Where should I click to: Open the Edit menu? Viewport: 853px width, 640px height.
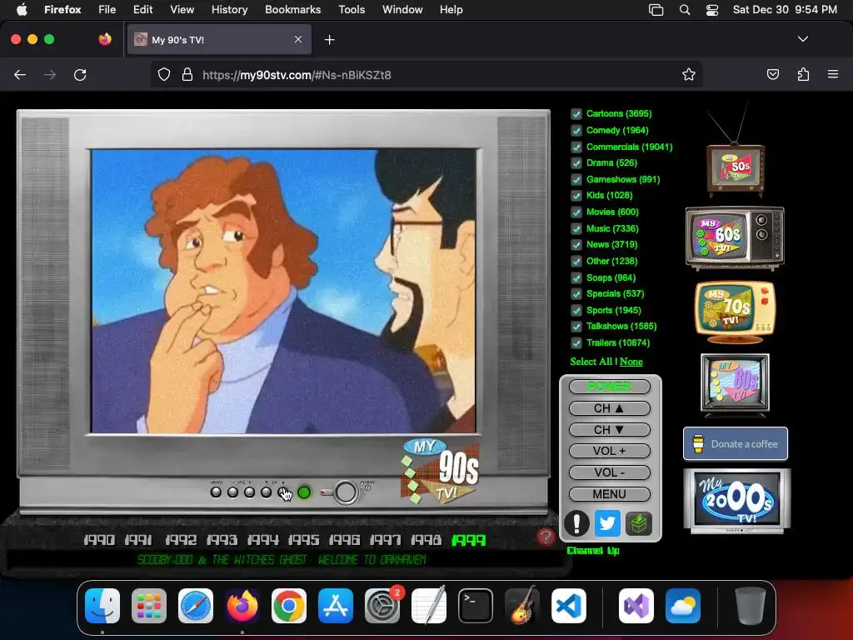pos(142,10)
